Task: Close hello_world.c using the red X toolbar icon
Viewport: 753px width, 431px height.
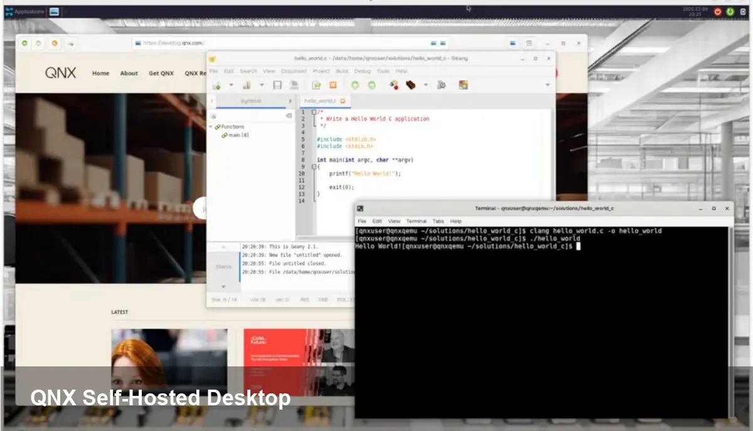Action: (x=333, y=84)
